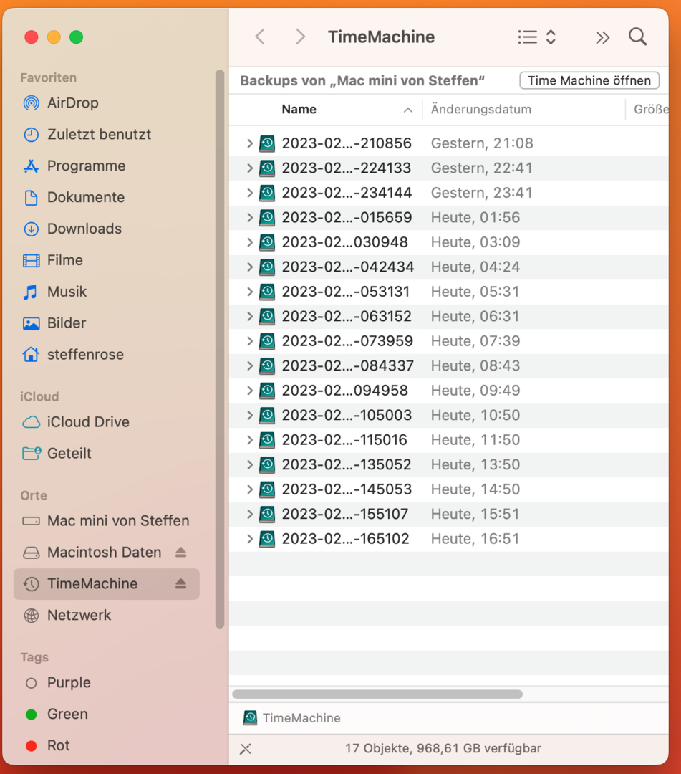Sort by Größe column
This screenshot has width=681, height=774.
[651, 109]
